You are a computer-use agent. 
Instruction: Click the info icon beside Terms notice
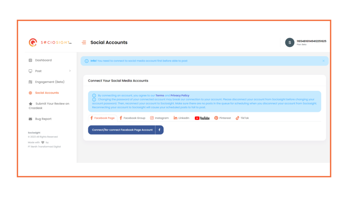pos(94,96)
